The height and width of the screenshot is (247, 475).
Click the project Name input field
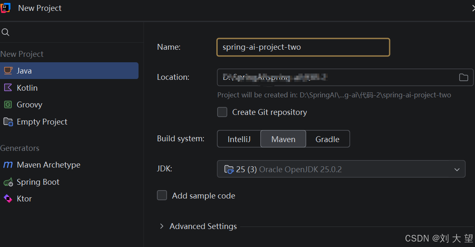[x=303, y=47]
